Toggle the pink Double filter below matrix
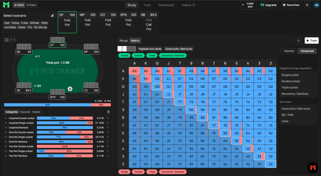This screenshot has width=321, height=176. tap(138, 172)
